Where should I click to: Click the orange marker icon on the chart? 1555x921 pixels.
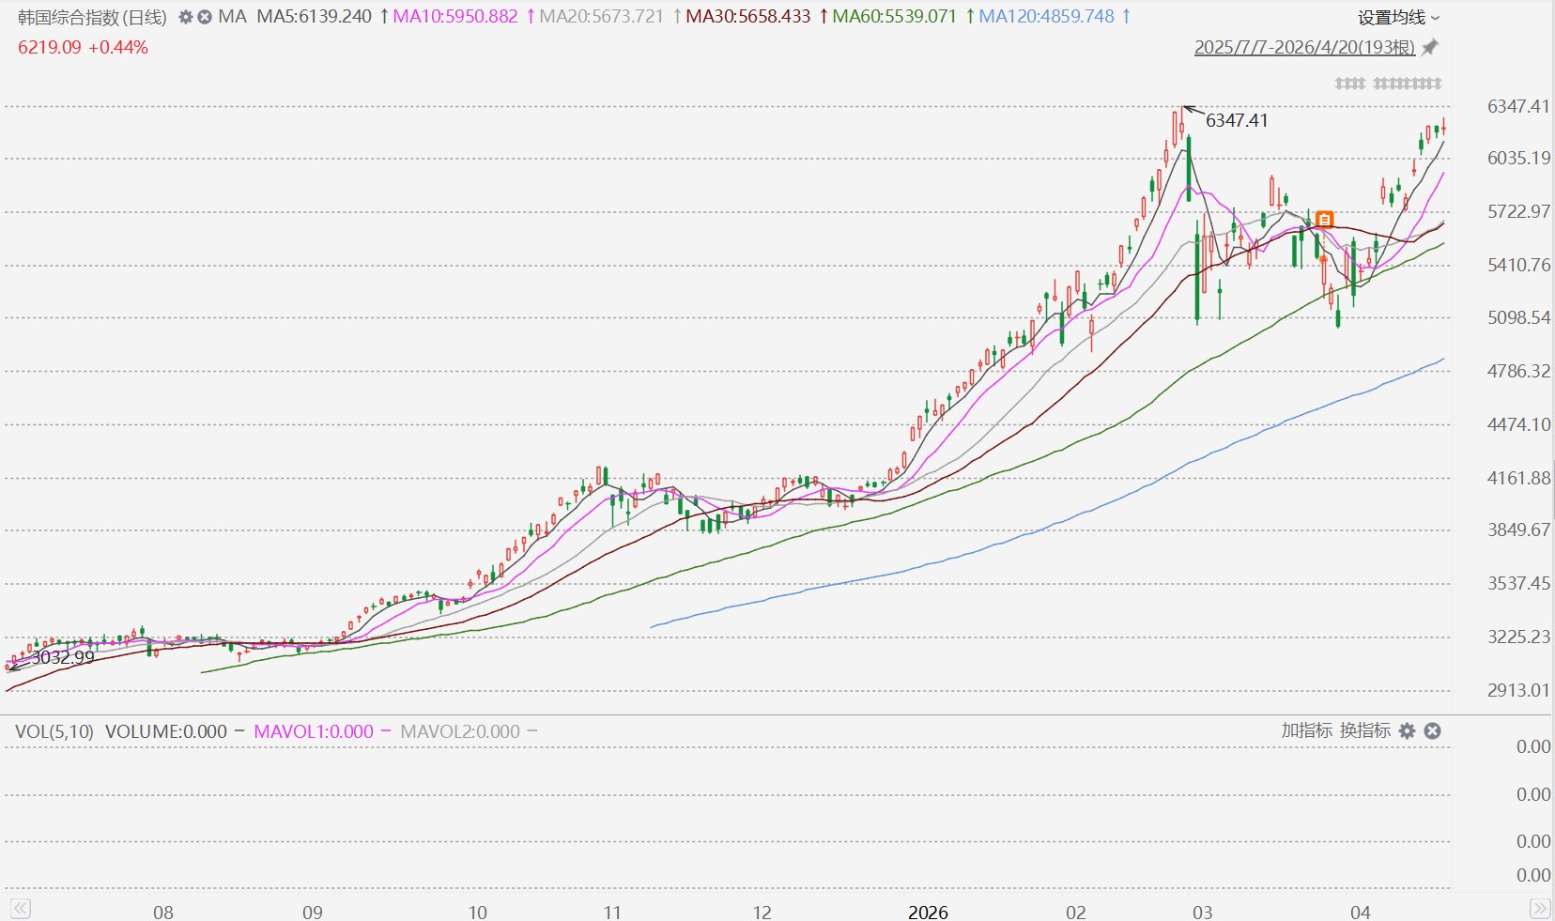pyautogui.click(x=1324, y=220)
